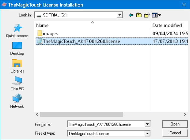Expand the Look in drive dropdown
Viewport: 190px width, 140px height.
(x=119, y=15)
